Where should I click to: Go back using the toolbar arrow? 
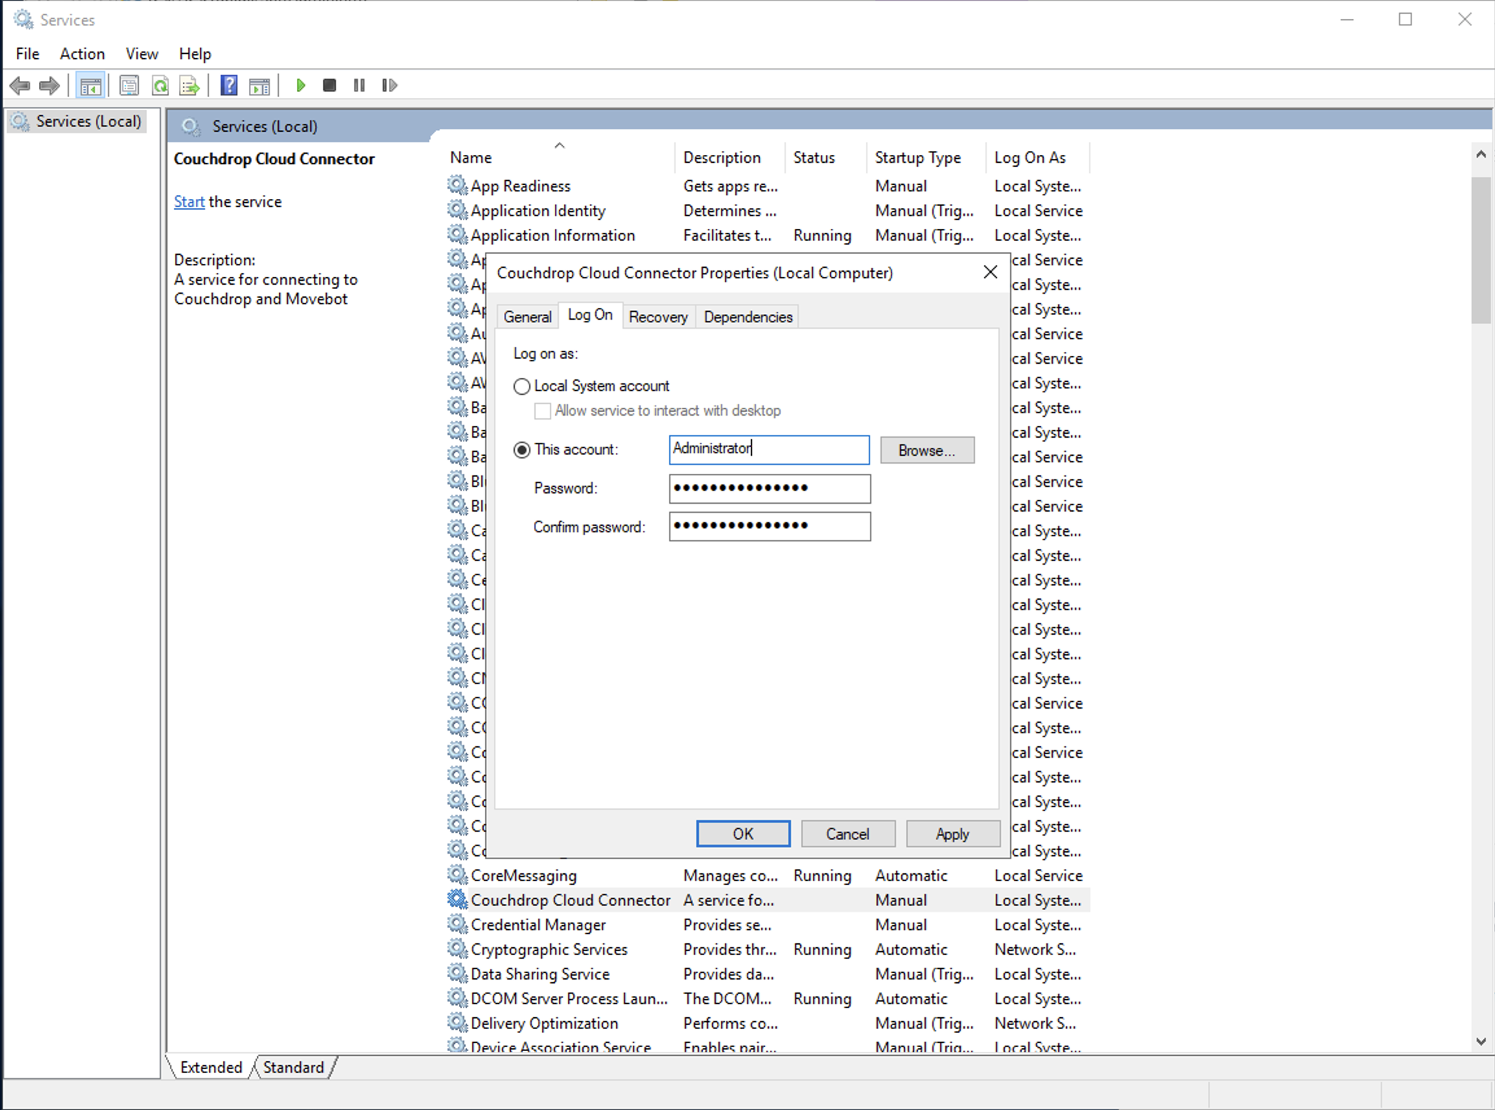pos(20,86)
